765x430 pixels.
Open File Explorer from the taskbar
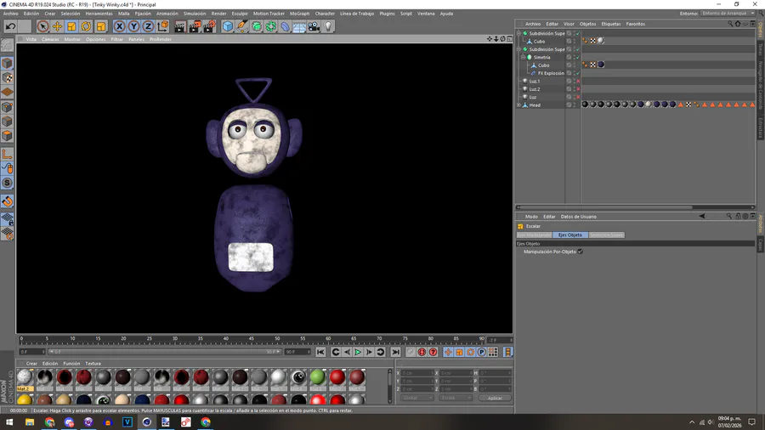pyautogui.click(x=30, y=422)
